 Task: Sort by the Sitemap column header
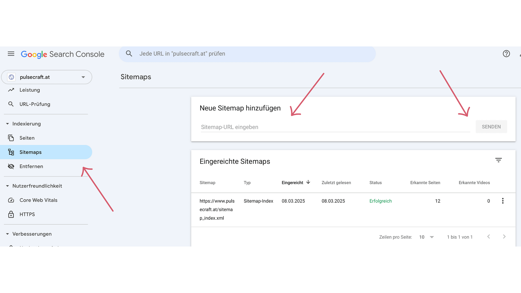207,183
